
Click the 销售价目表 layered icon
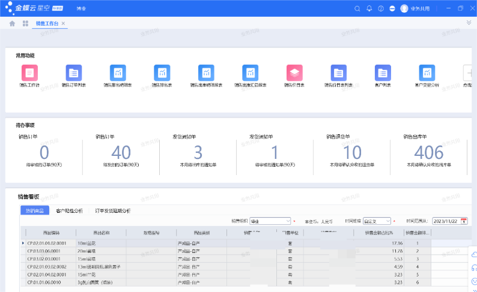[294, 73]
